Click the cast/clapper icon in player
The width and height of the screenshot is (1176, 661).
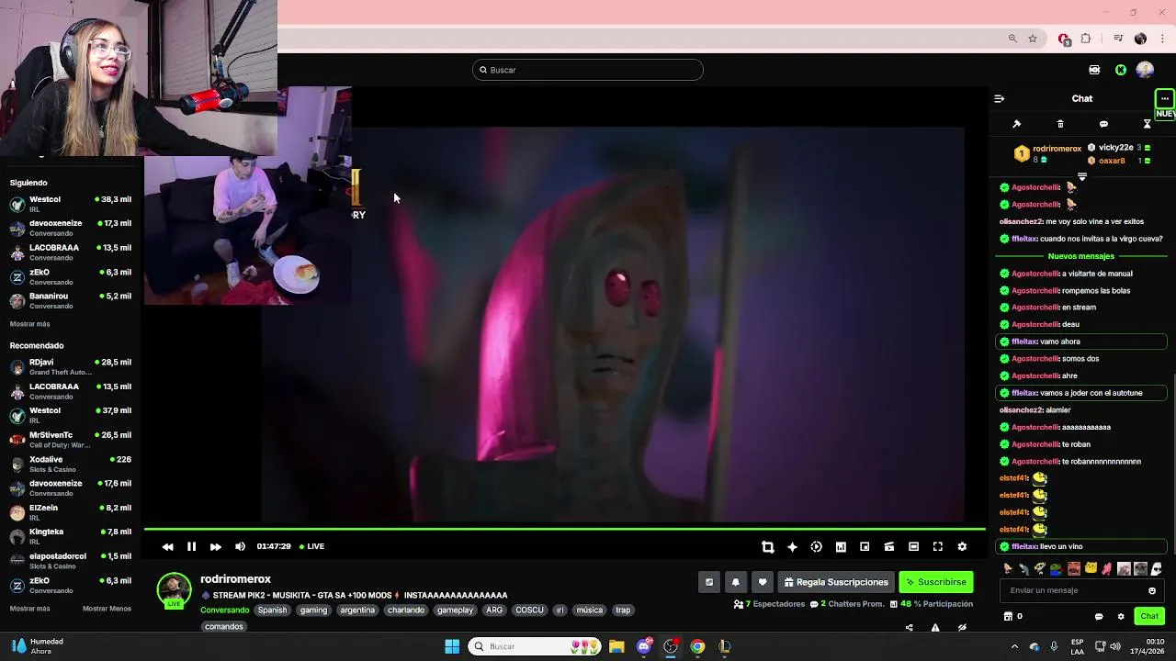(x=888, y=546)
